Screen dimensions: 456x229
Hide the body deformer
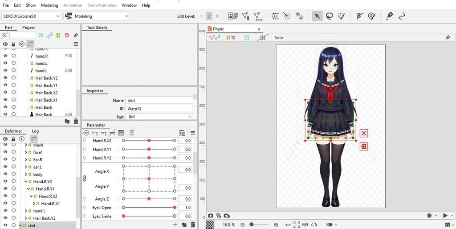click(x=5, y=174)
